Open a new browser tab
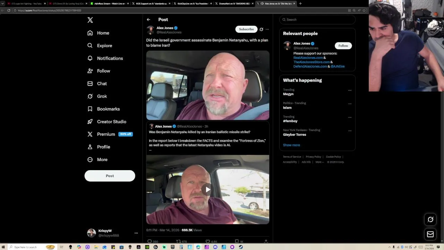Image resolution: width=444 pixels, height=250 pixels. click(x=300, y=3)
